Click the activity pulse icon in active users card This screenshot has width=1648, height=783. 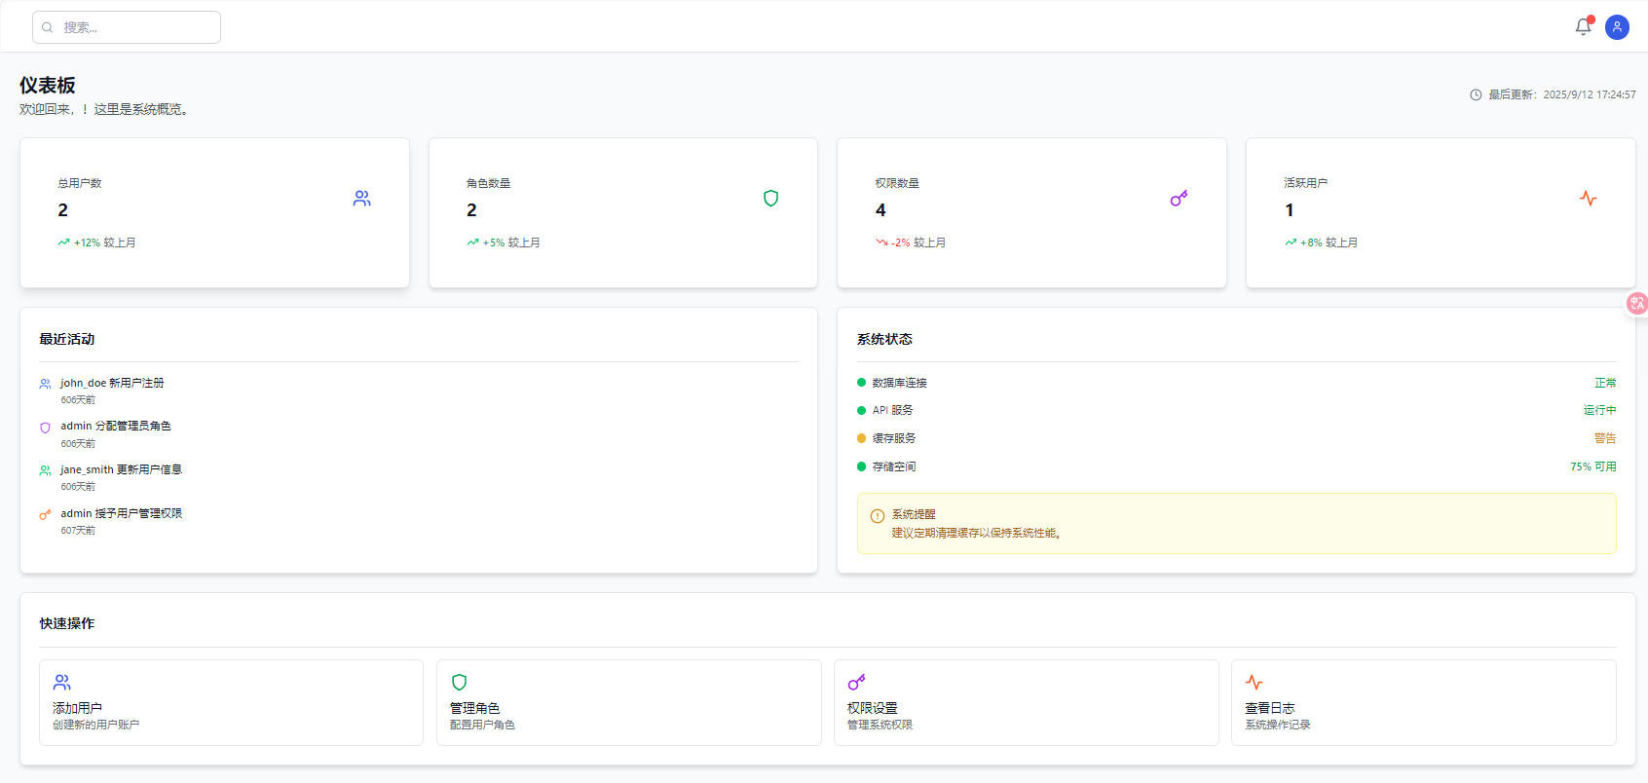point(1588,199)
